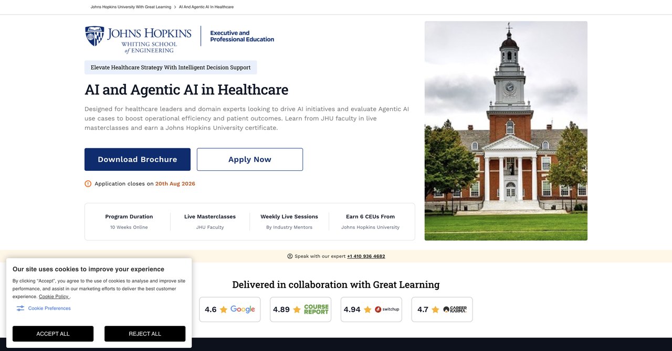Click the star beside 4.7 rating

(435, 310)
